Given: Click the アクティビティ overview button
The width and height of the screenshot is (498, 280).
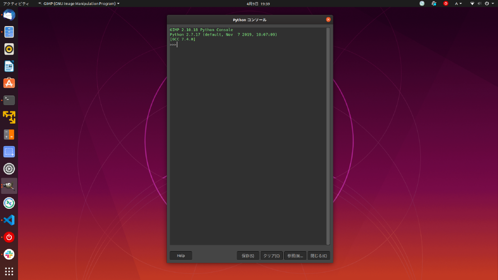Looking at the screenshot, I should (16, 4).
